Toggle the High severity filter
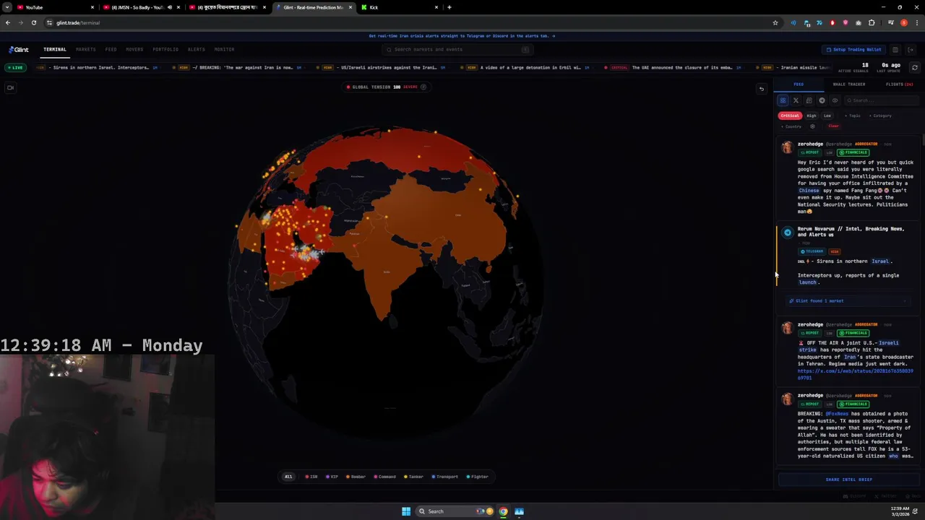 (x=812, y=116)
